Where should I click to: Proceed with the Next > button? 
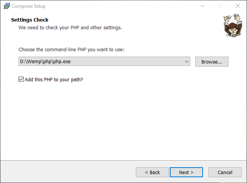186,172
